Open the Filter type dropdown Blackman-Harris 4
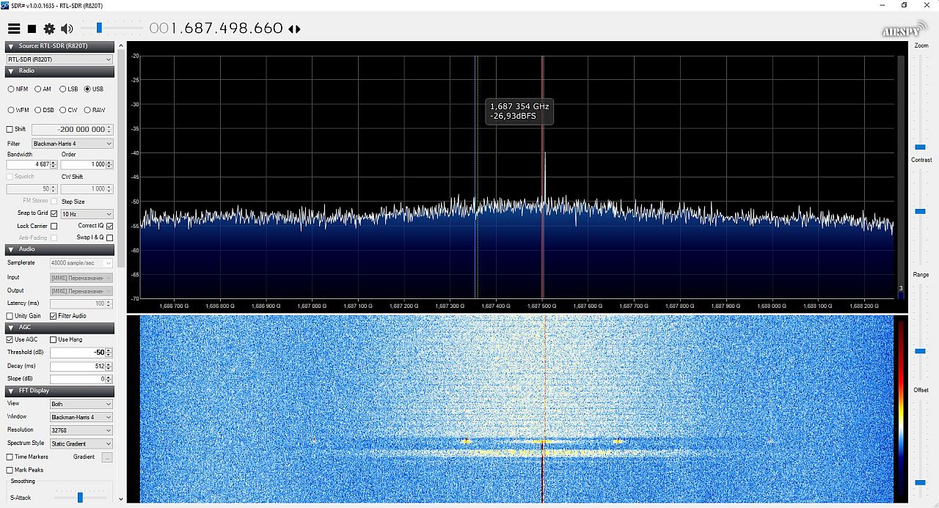Image resolution: width=939 pixels, height=508 pixels. 72,144
